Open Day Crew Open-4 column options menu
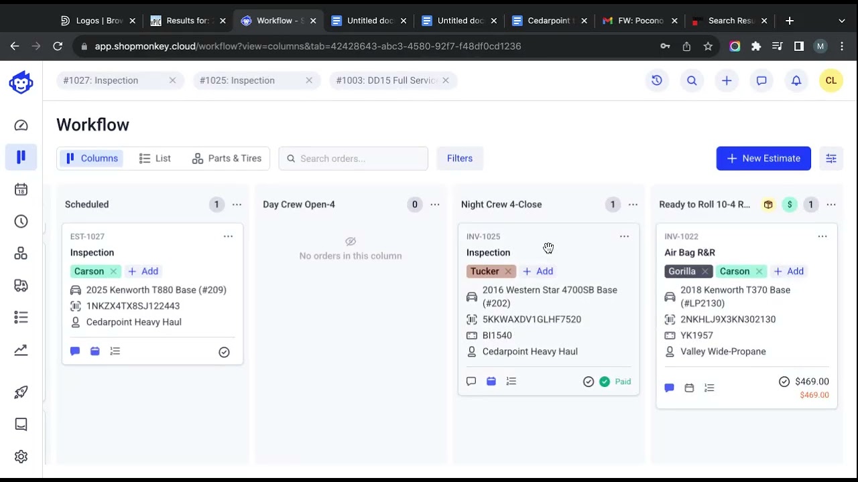This screenshot has height=482, width=858. (x=435, y=205)
